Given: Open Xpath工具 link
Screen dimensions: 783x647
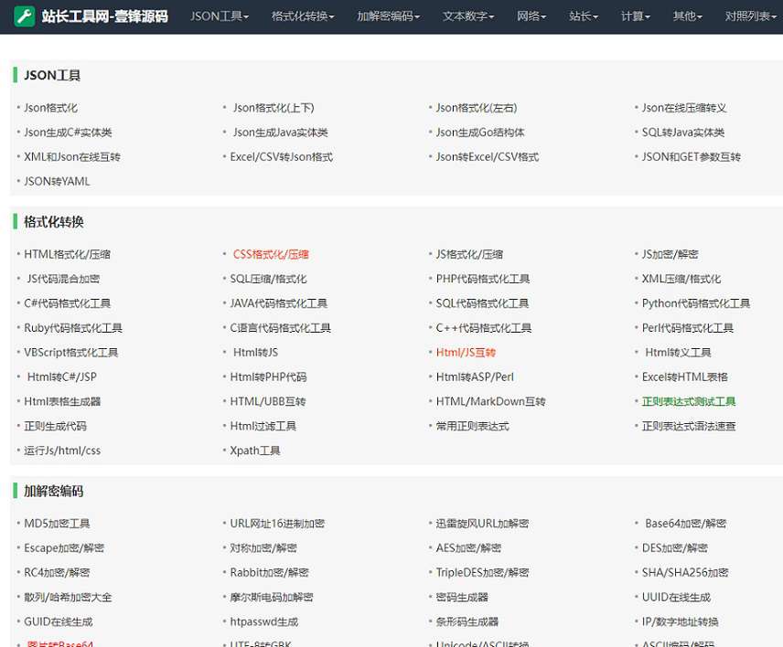Looking at the screenshot, I should 255,450.
